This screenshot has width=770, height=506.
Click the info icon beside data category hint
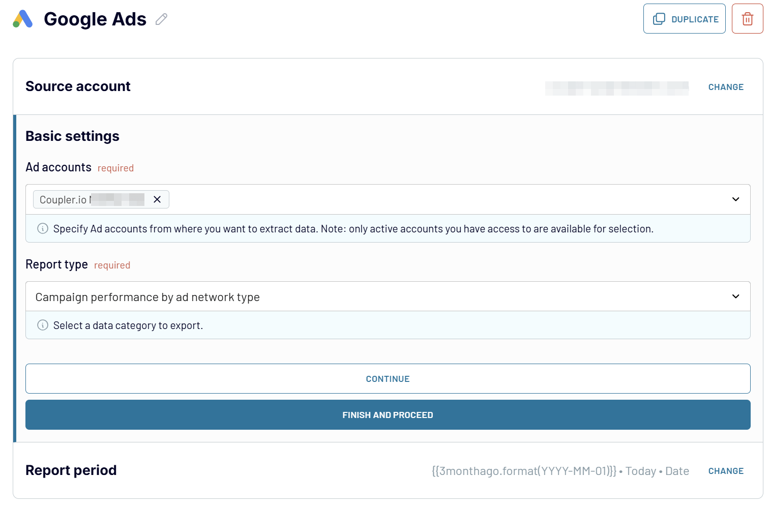[43, 325]
